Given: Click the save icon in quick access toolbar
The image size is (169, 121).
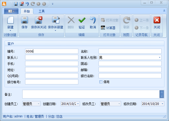Looking at the screenshot, I should (x=16, y=4).
